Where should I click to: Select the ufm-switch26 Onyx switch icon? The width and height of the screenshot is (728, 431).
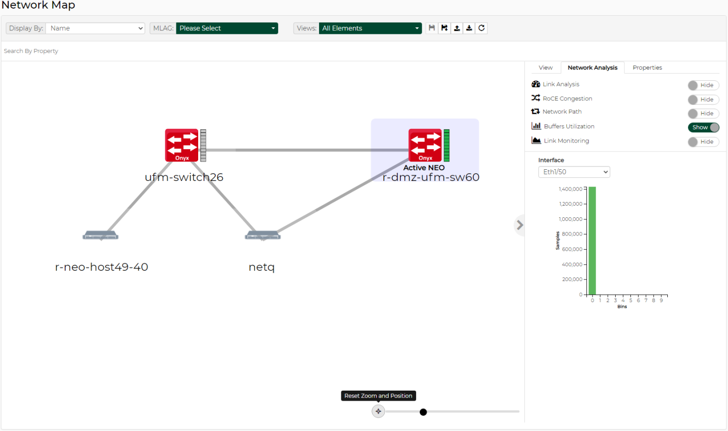[181, 145]
